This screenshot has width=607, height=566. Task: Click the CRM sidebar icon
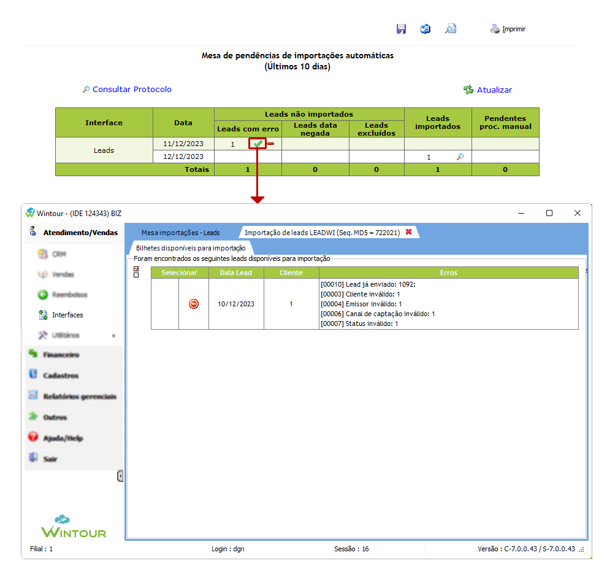point(42,254)
